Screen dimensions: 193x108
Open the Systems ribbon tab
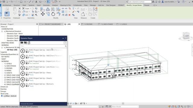coord(31,5)
